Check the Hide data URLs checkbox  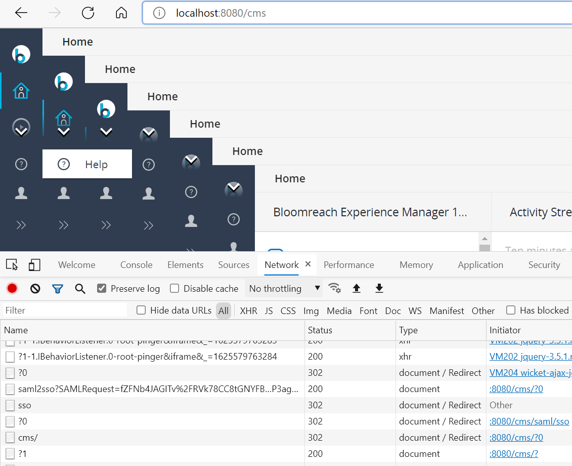pyautogui.click(x=141, y=310)
